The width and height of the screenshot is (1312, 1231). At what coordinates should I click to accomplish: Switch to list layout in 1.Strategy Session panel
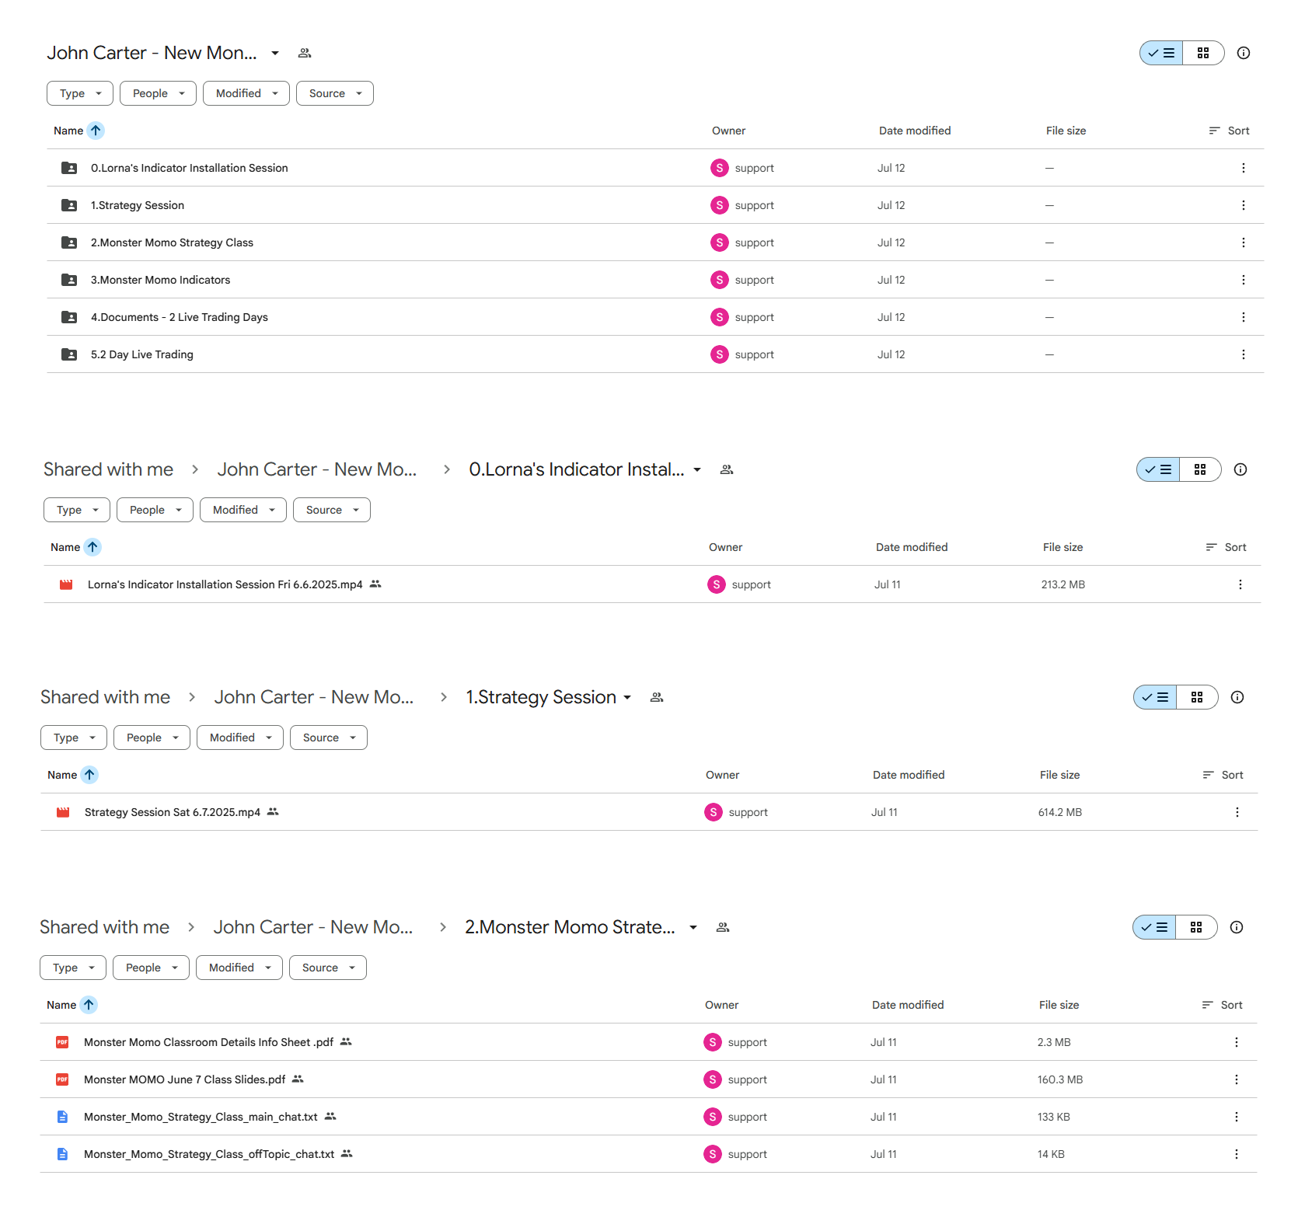coord(1155,697)
